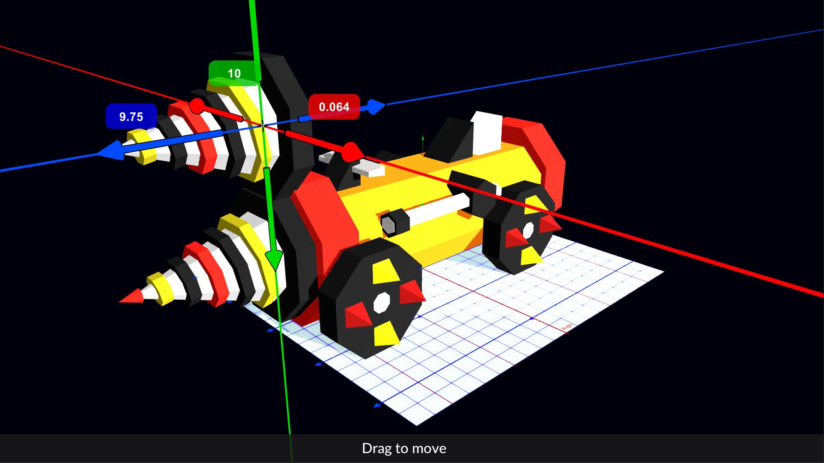The height and width of the screenshot is (463, 824).
Task: Click the green 10 position label
Action: tap(233, 74)
